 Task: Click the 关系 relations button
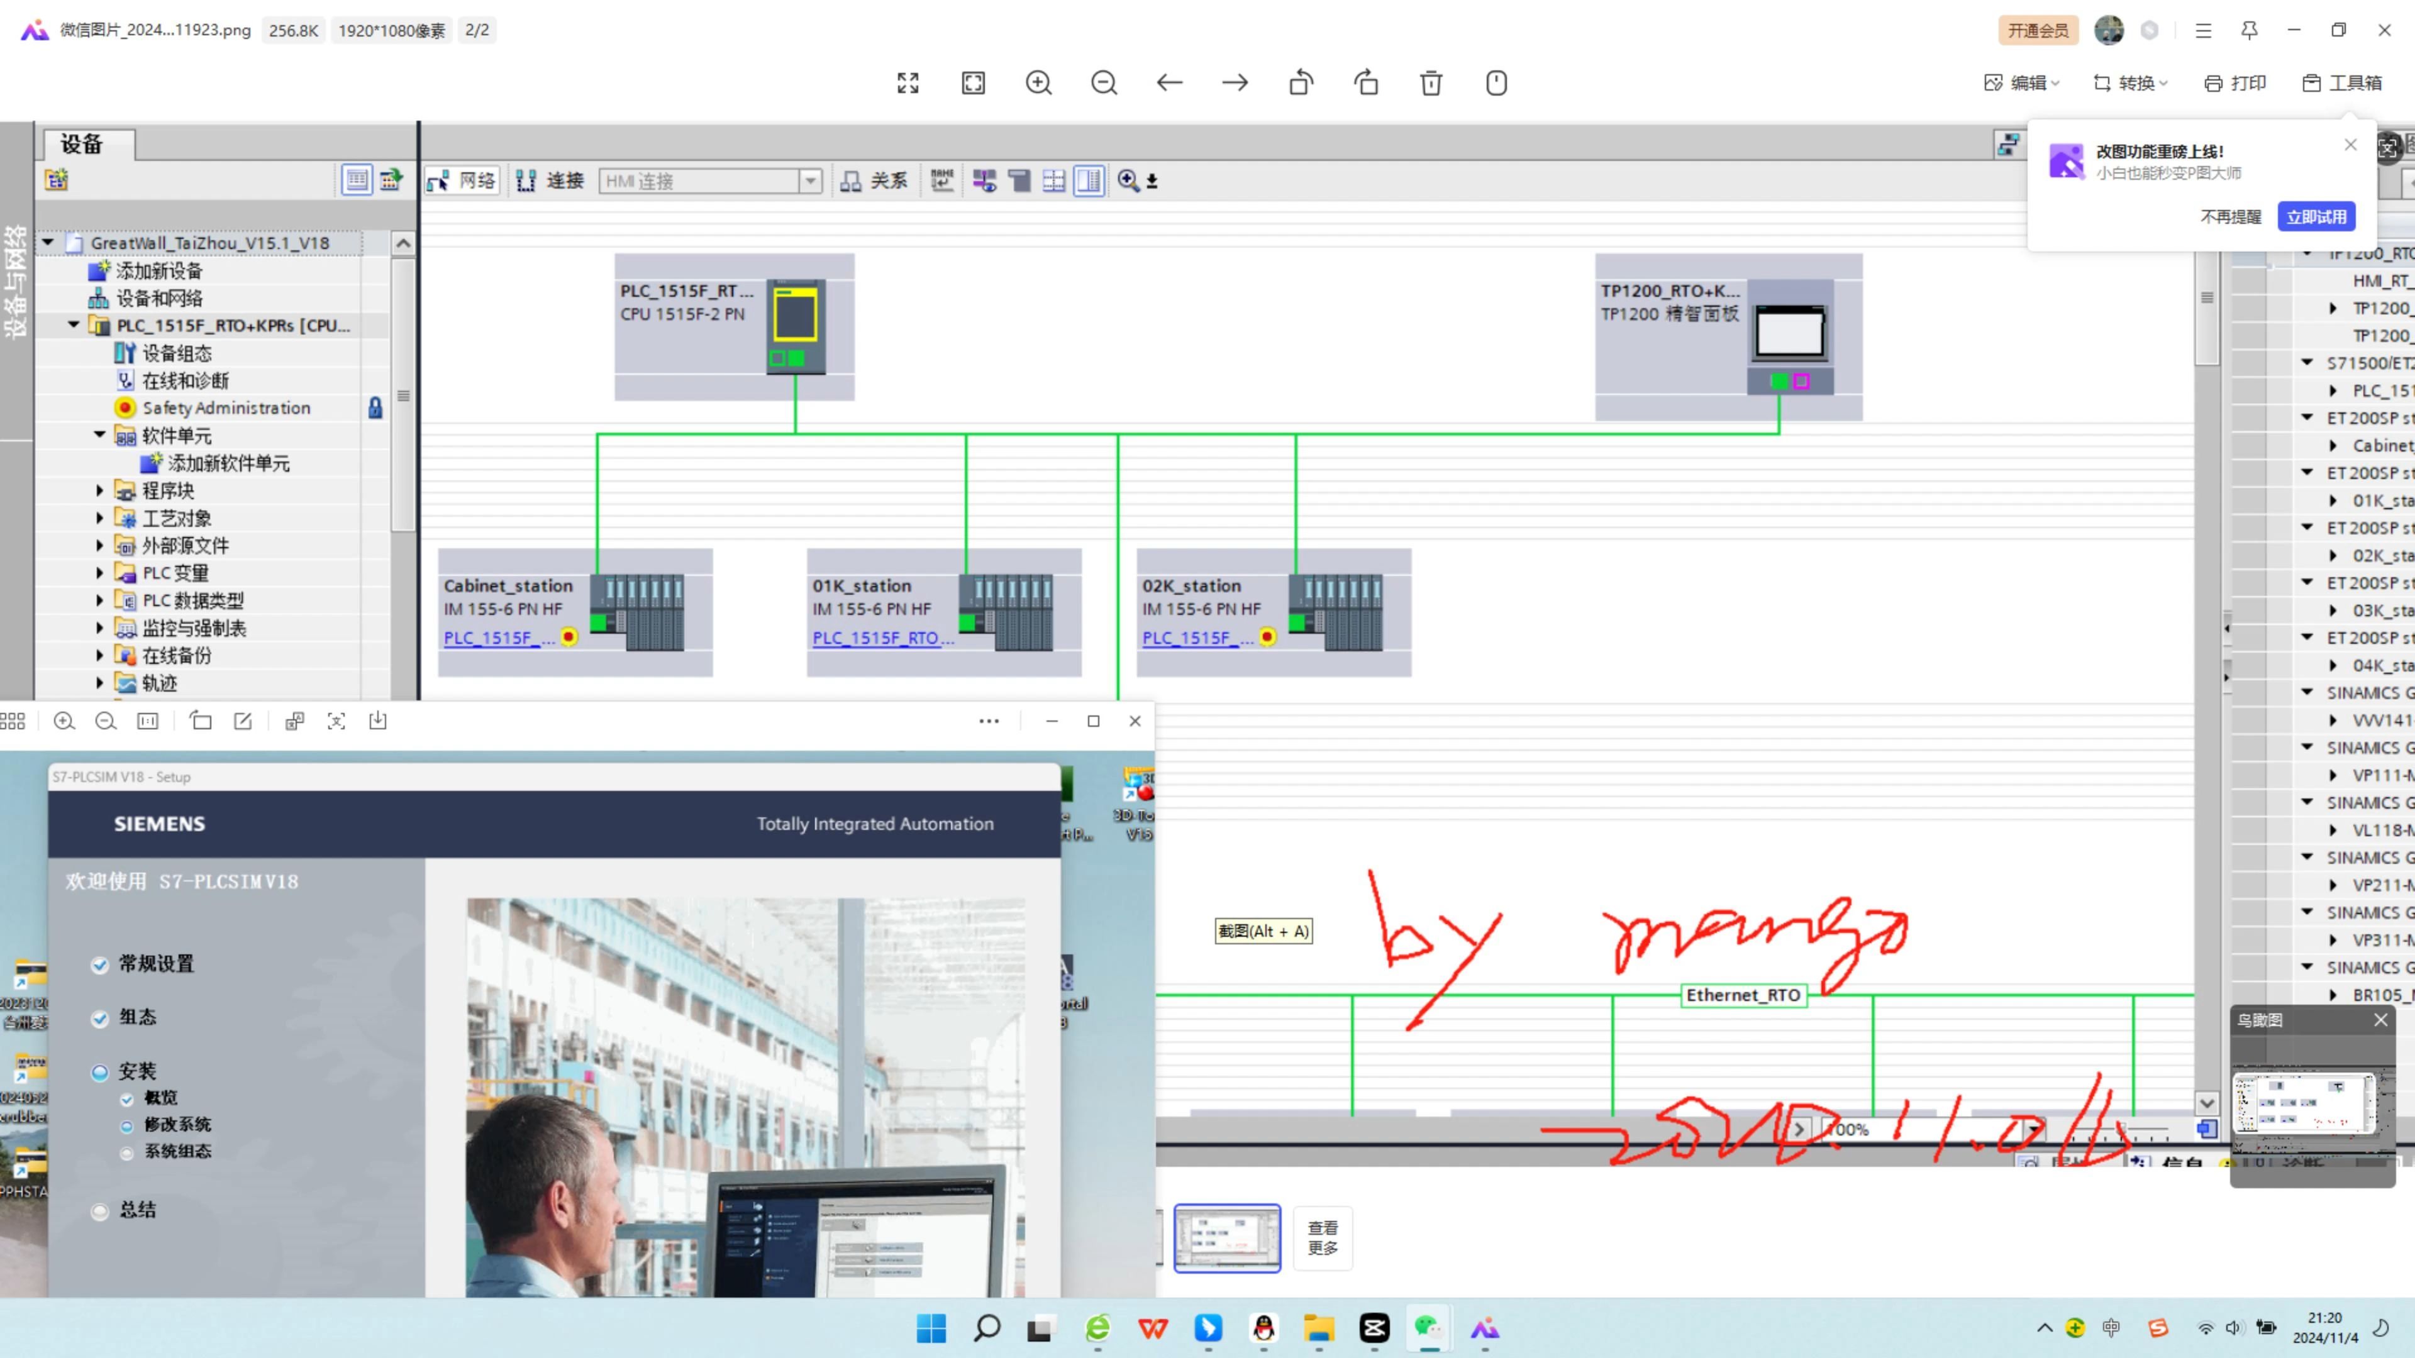pos(875,180)
